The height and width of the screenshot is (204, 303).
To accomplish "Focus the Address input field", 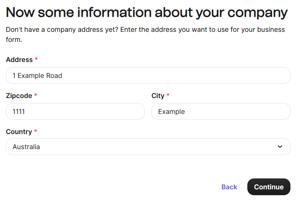I will (148, 75).
